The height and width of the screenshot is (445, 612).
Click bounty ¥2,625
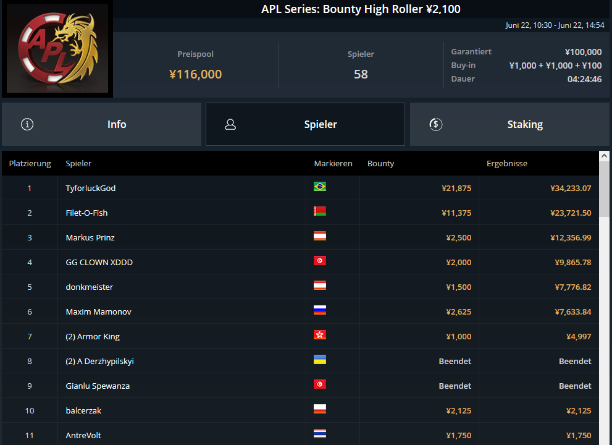[459, 311]
